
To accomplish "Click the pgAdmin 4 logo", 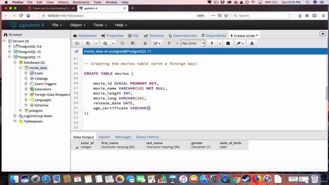I will 27,25.
